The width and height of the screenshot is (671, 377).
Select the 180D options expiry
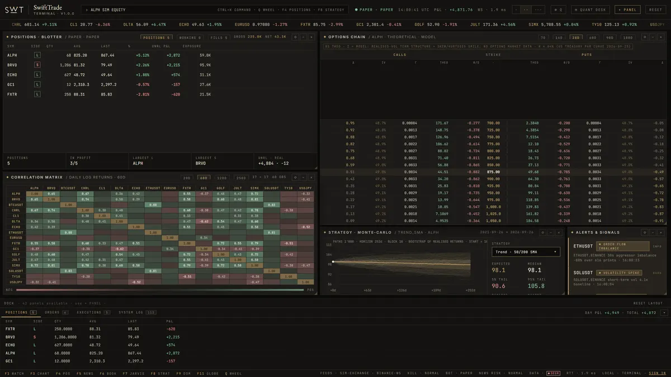click(628, 37)
